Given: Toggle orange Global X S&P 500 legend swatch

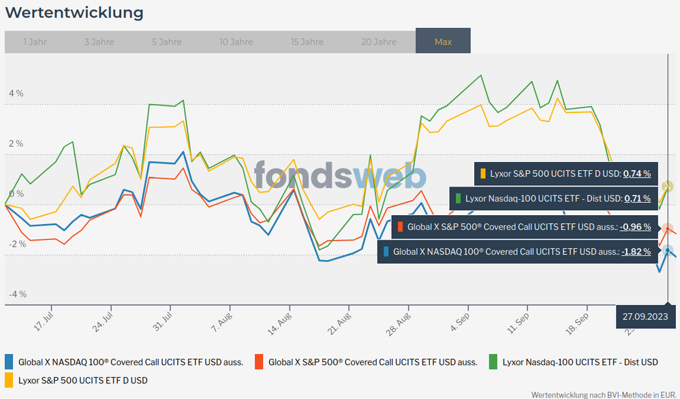Looking at the screenshot, I should point(259,362).
